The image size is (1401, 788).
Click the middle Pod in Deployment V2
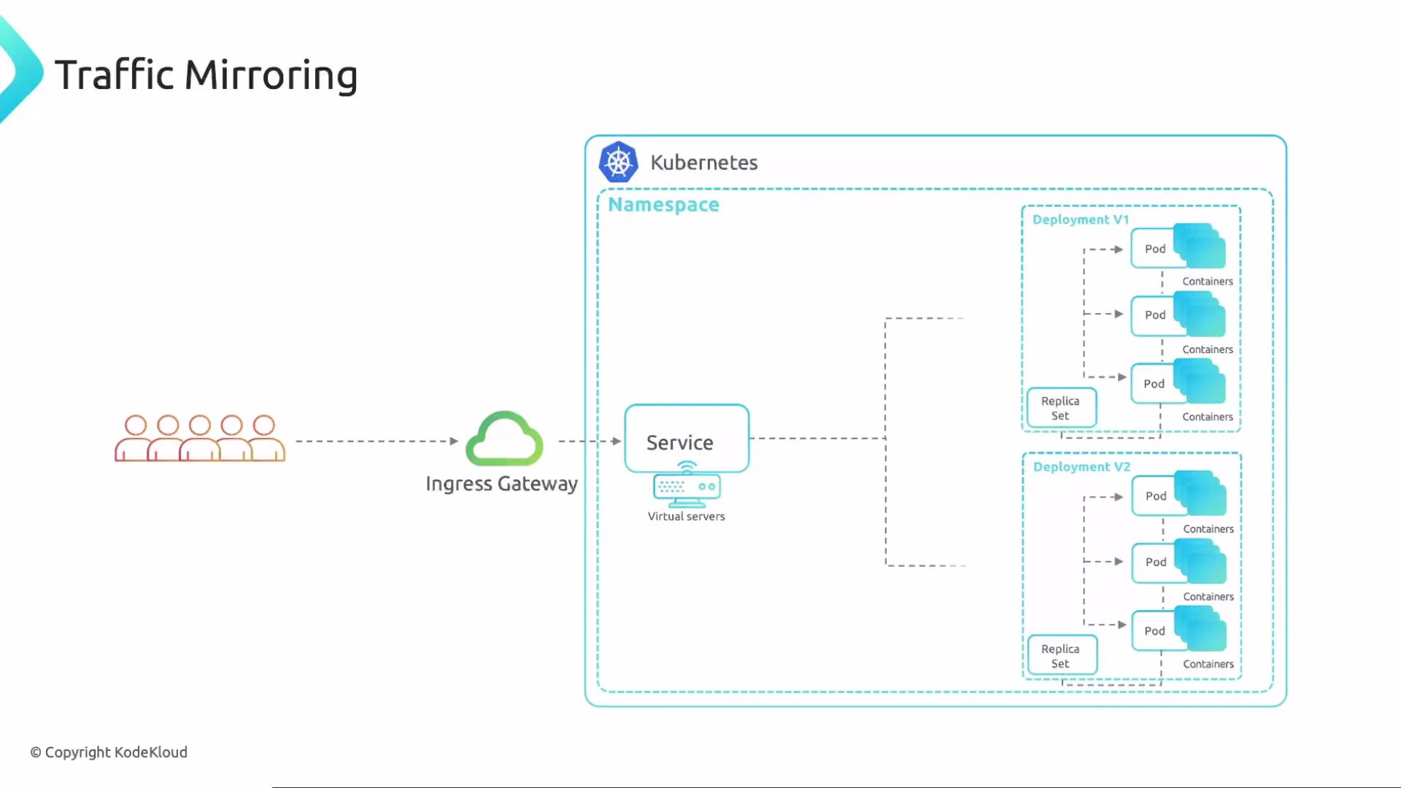pos(1156,563)
